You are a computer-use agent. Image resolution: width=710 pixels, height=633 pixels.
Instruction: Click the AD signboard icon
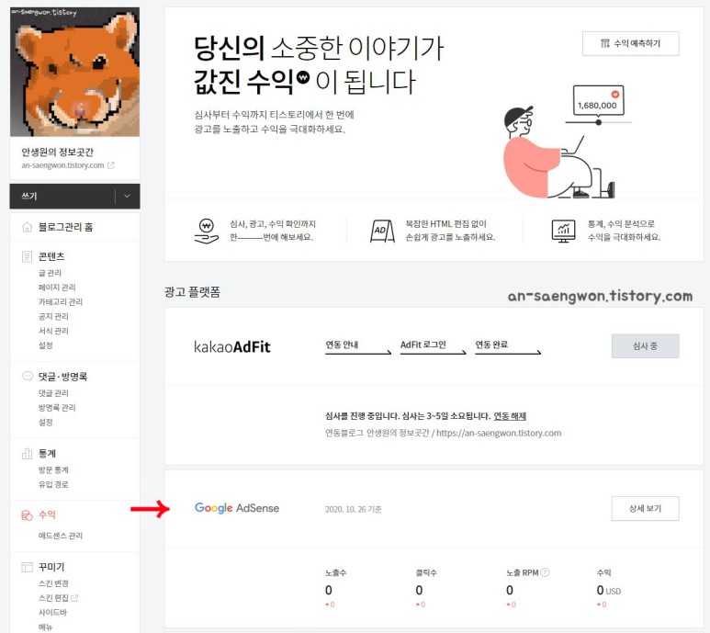[x=382, y=231]
